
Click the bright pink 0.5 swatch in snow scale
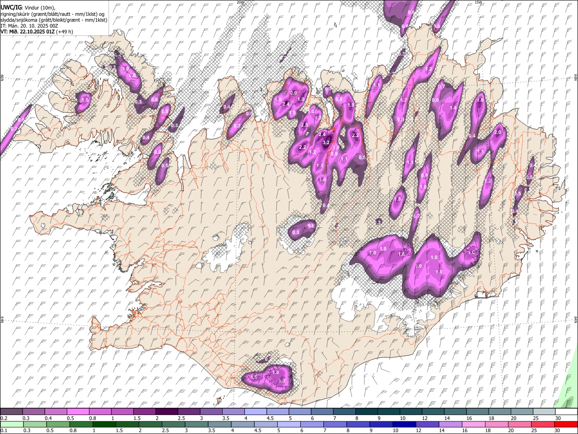78,411
